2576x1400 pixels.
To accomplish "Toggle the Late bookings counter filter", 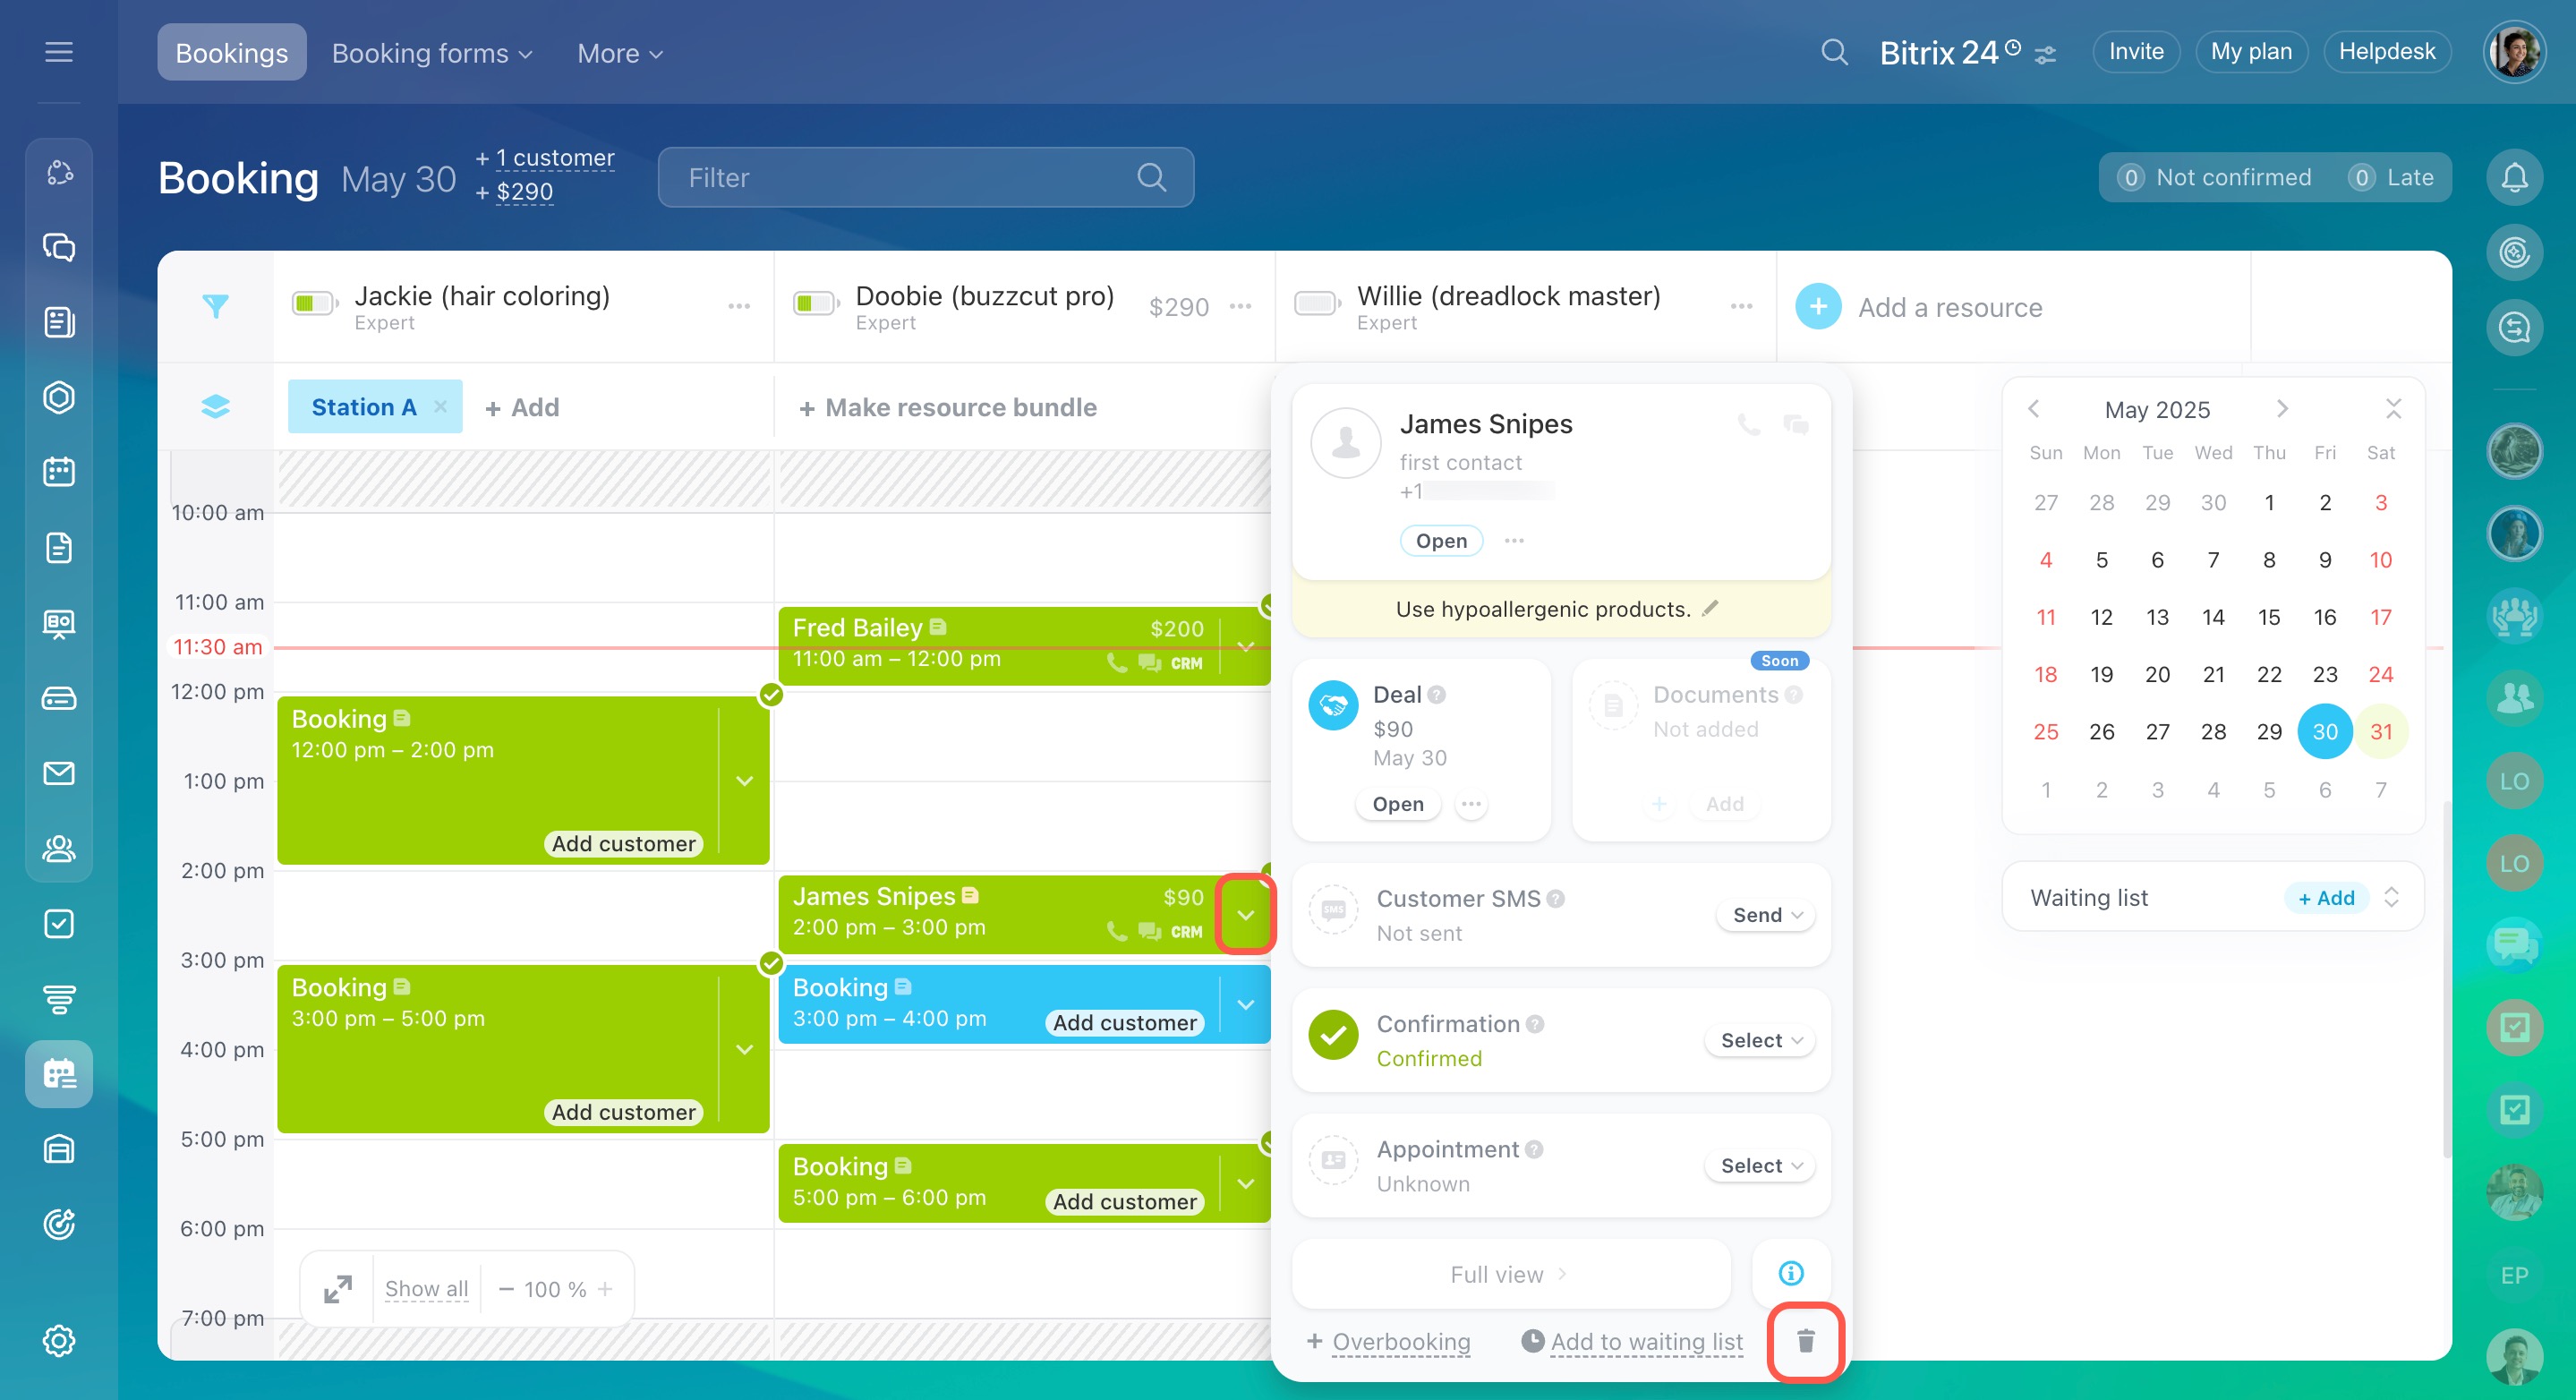I will tap(2393, 178).
